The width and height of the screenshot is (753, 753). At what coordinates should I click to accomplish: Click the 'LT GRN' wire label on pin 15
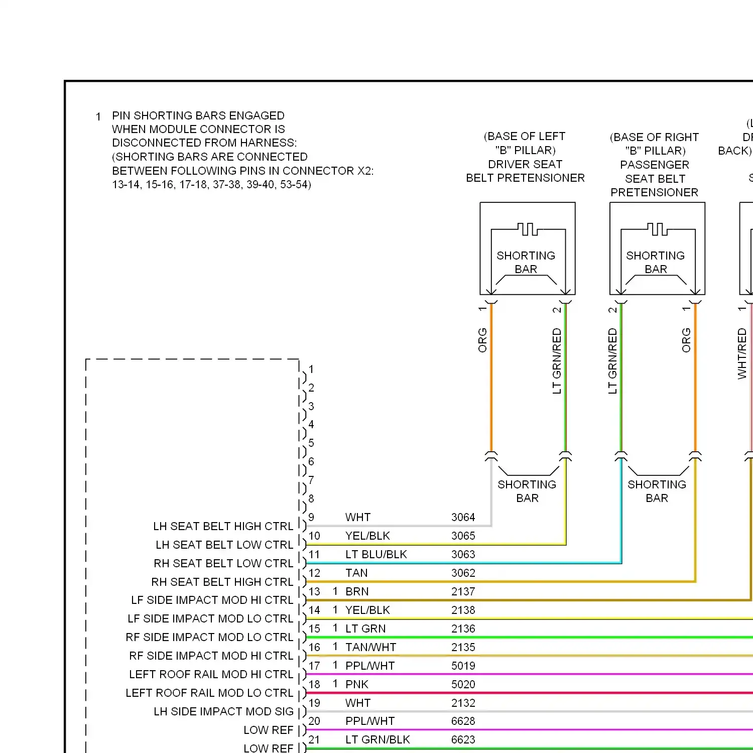[x=365, y=629]
